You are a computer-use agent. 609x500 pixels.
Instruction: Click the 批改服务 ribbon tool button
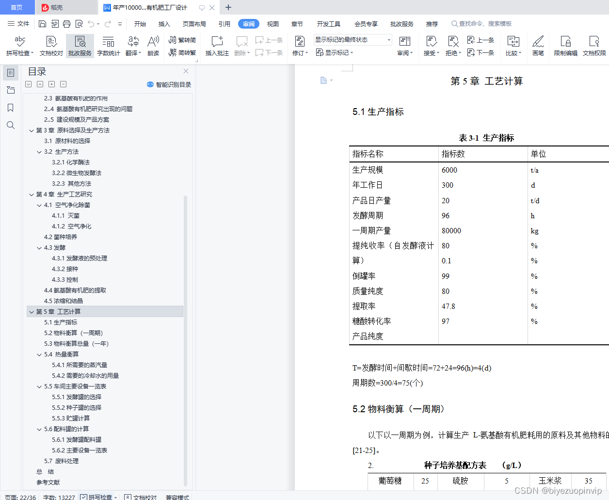[x=80, y=46]
